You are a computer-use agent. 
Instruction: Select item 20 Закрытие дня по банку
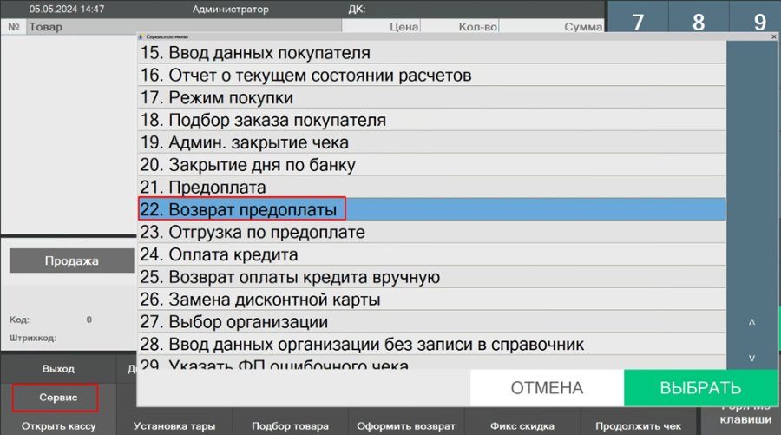431,164
